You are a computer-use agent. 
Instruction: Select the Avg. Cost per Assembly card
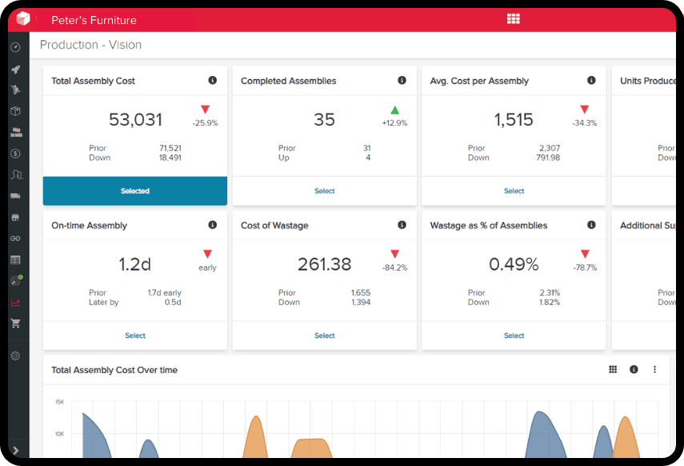point(514,191)
